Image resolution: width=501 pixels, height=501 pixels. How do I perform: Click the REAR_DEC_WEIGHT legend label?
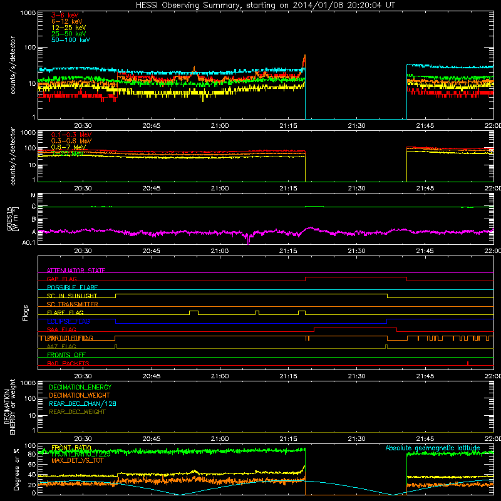click(77, 412)
